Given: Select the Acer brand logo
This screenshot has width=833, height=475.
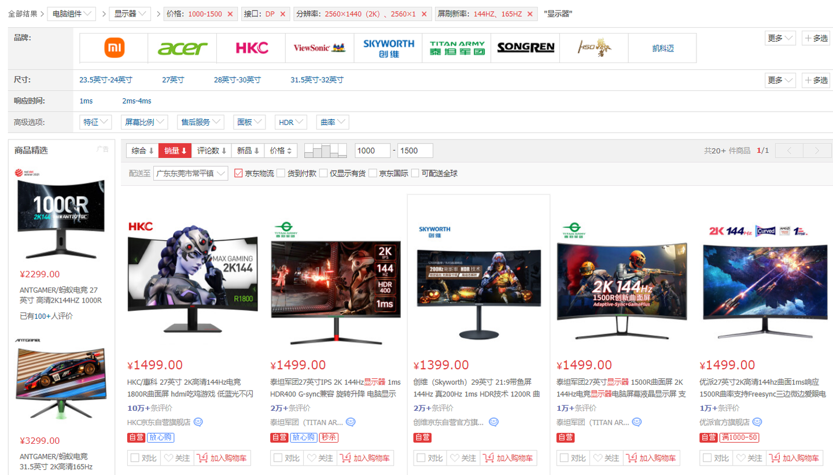Looking at the screenshot, I should pos(182,48).
